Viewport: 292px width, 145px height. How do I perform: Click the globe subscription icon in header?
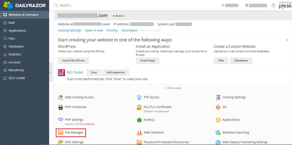point(247,6)
